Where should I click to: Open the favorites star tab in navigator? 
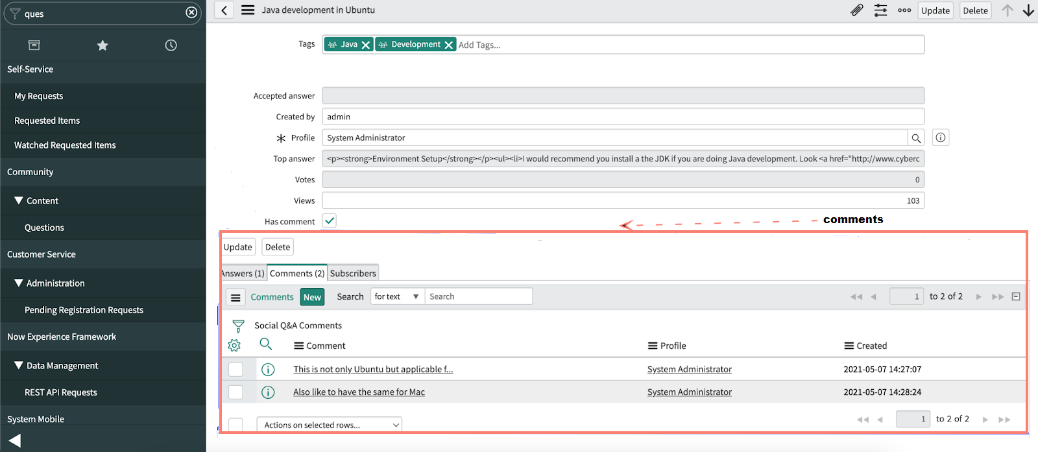tap(103, 45)
